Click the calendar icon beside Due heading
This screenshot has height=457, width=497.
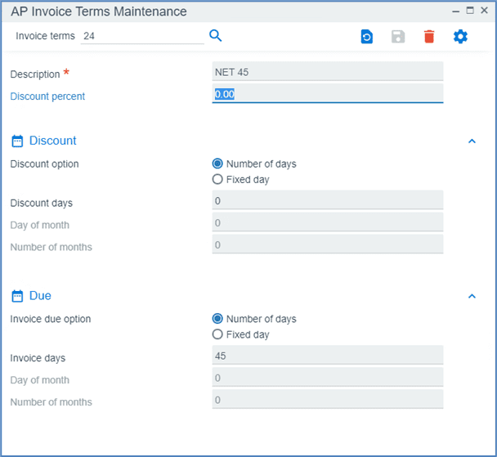(17, 296)
